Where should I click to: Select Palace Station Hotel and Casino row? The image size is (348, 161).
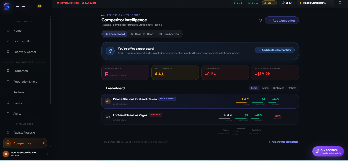(200, 101)
